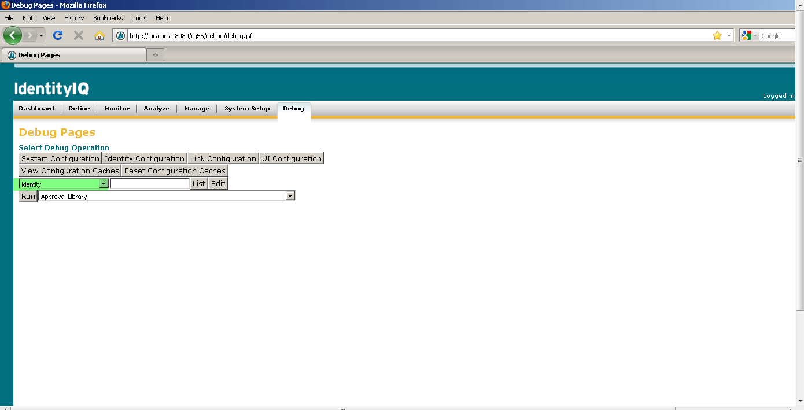804x410 pixels.
Task: Select the Debug Pages browser tab
Action: point(74,55)
